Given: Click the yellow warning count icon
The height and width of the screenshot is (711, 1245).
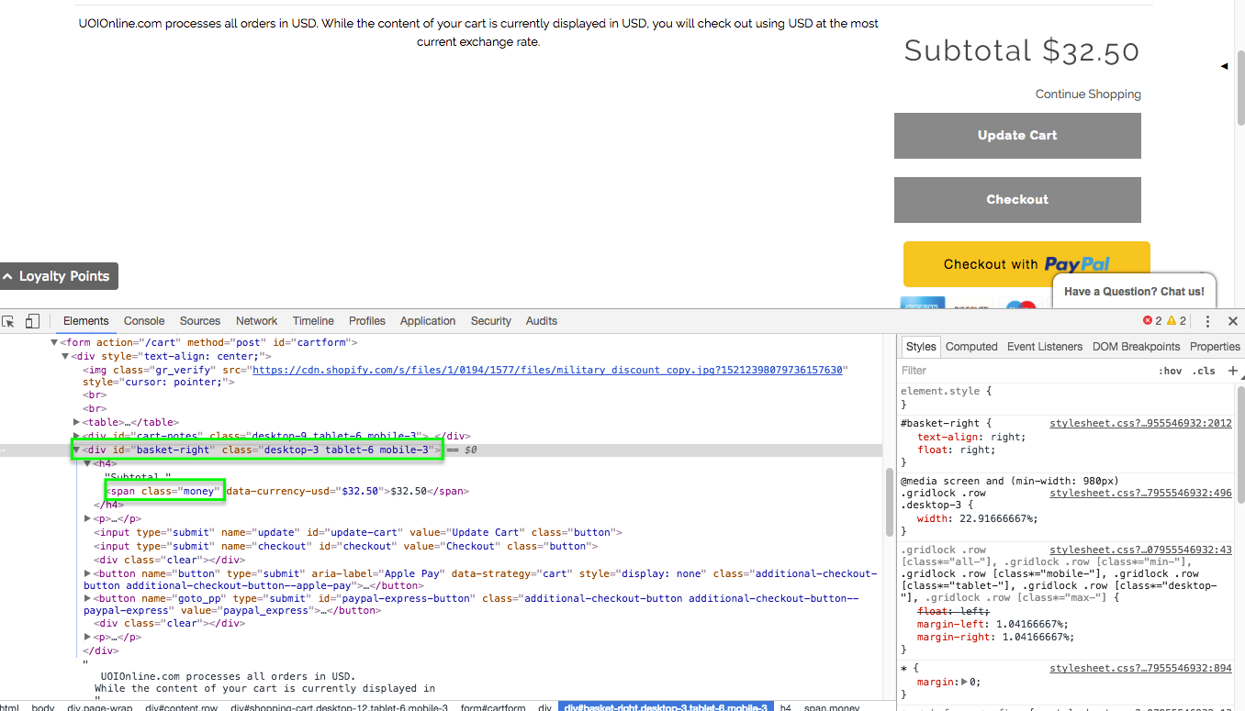Looking at the screenshot, I should 1172,321.
